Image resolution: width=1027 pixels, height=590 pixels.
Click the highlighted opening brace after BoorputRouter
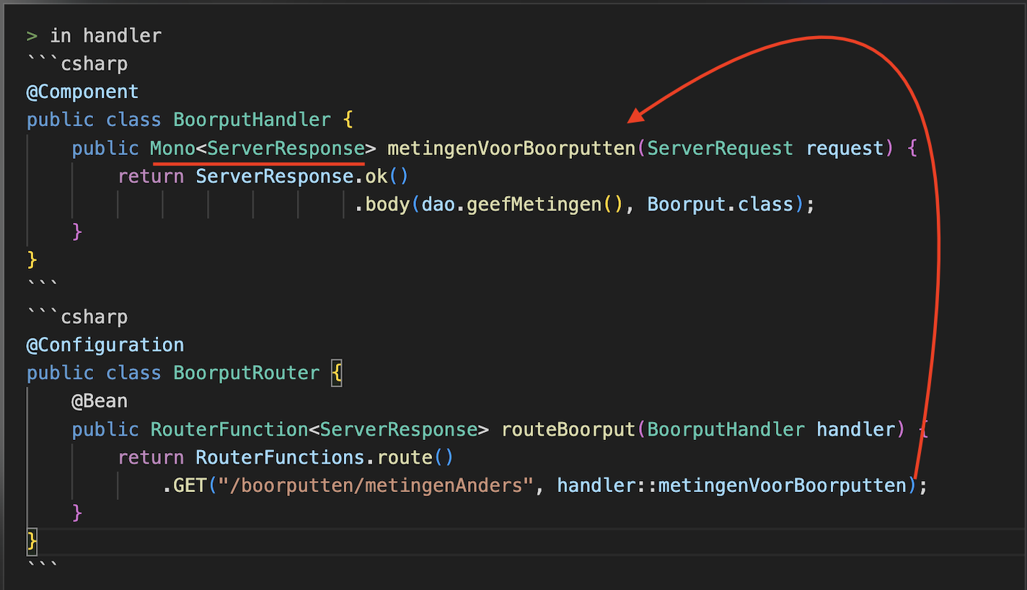336,373
